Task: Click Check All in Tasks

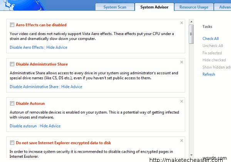Action: point(211,38)
